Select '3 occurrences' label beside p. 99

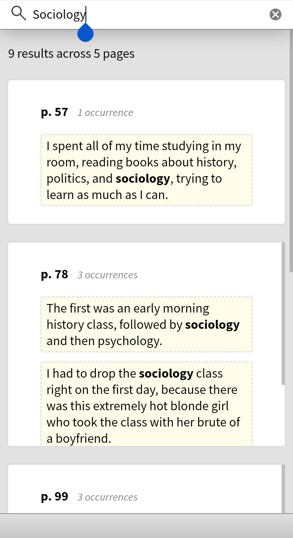tap(107, 497)
